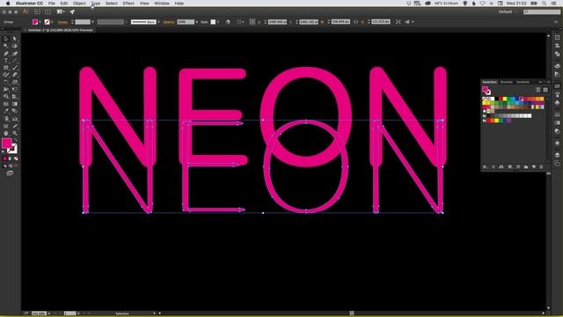Switch to the Symbols panel tab
The height and width of the screenshot is (317, 563).
pyautogui.click(x=523, y=82)
